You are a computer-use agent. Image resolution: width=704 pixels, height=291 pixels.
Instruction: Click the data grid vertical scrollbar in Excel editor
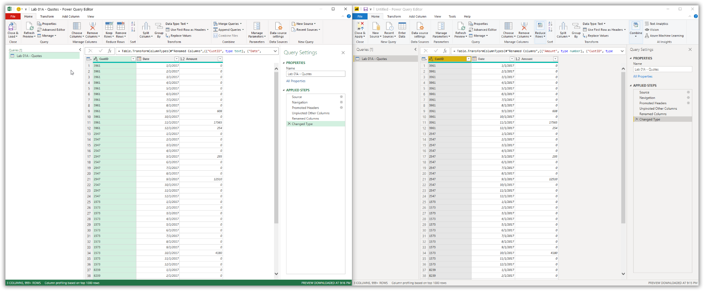[276, 147]
